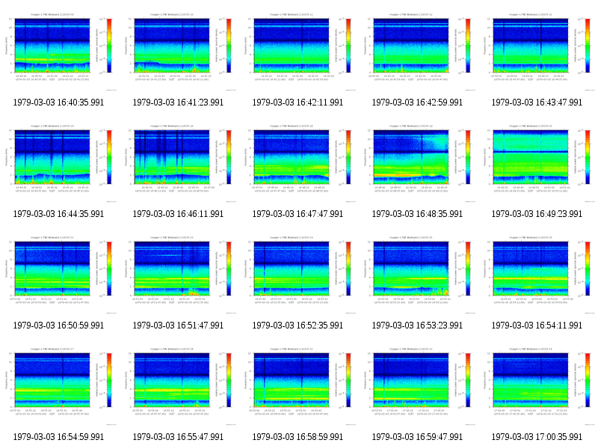Open the 16:52:35.991 spectrogram thumbnail

[x=298, y=274]
